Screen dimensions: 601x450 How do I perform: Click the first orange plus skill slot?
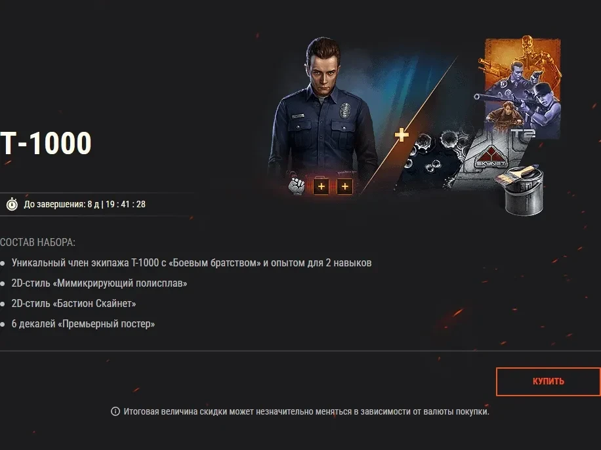(321, 187)
